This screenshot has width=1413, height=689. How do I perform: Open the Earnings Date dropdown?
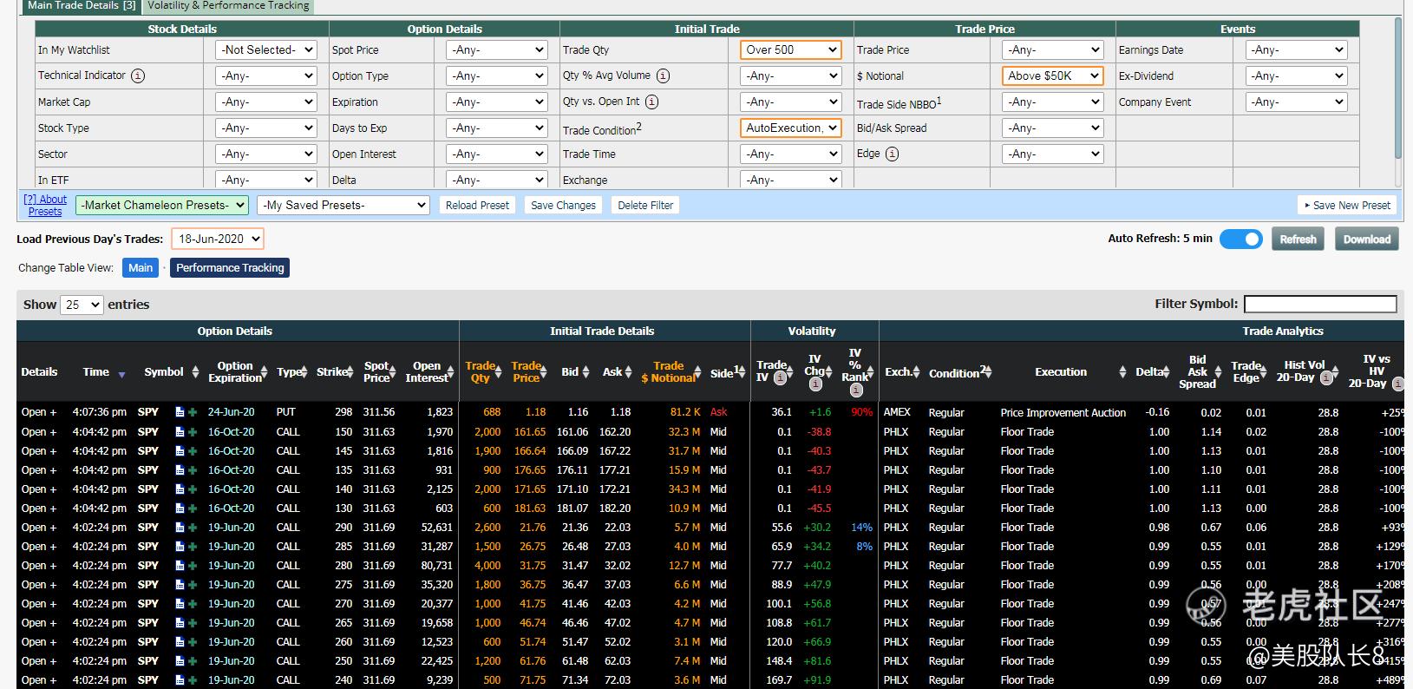coord(1297,49)
